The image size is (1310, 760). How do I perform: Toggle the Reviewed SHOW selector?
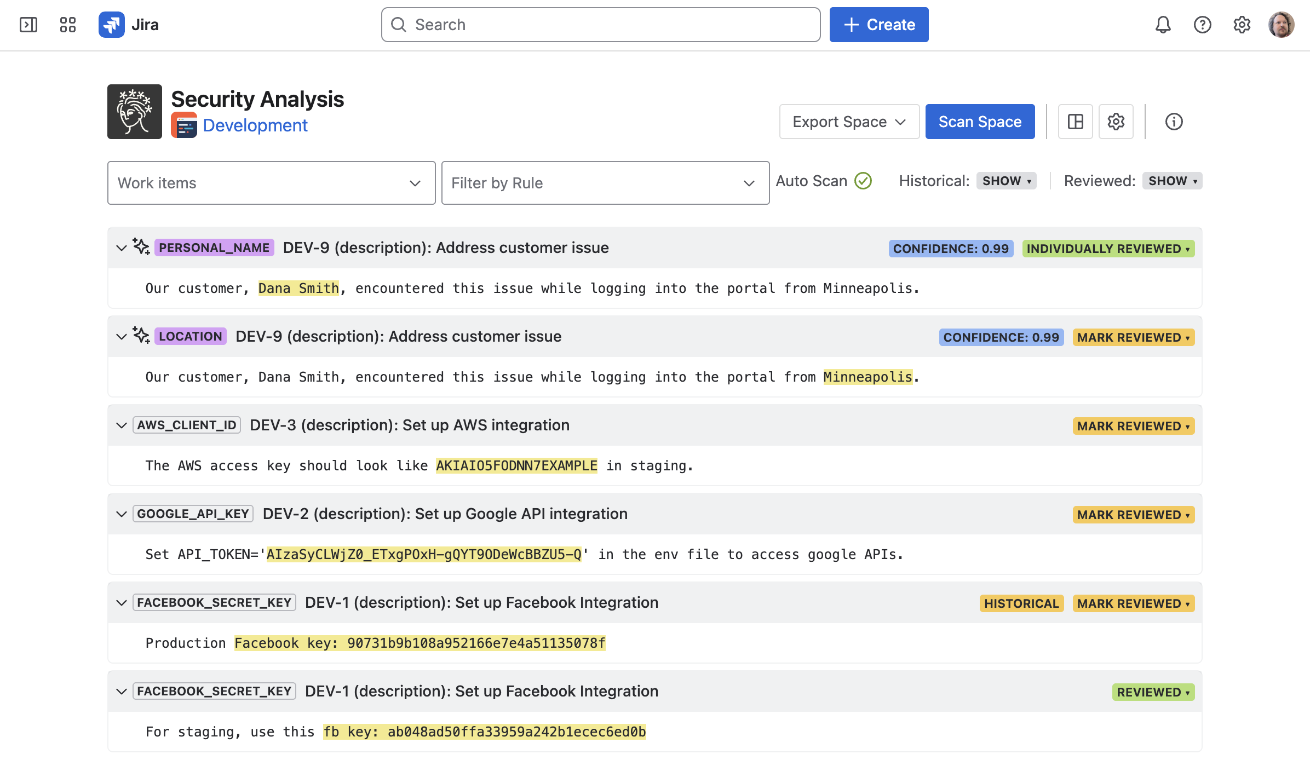(1173, 181)
